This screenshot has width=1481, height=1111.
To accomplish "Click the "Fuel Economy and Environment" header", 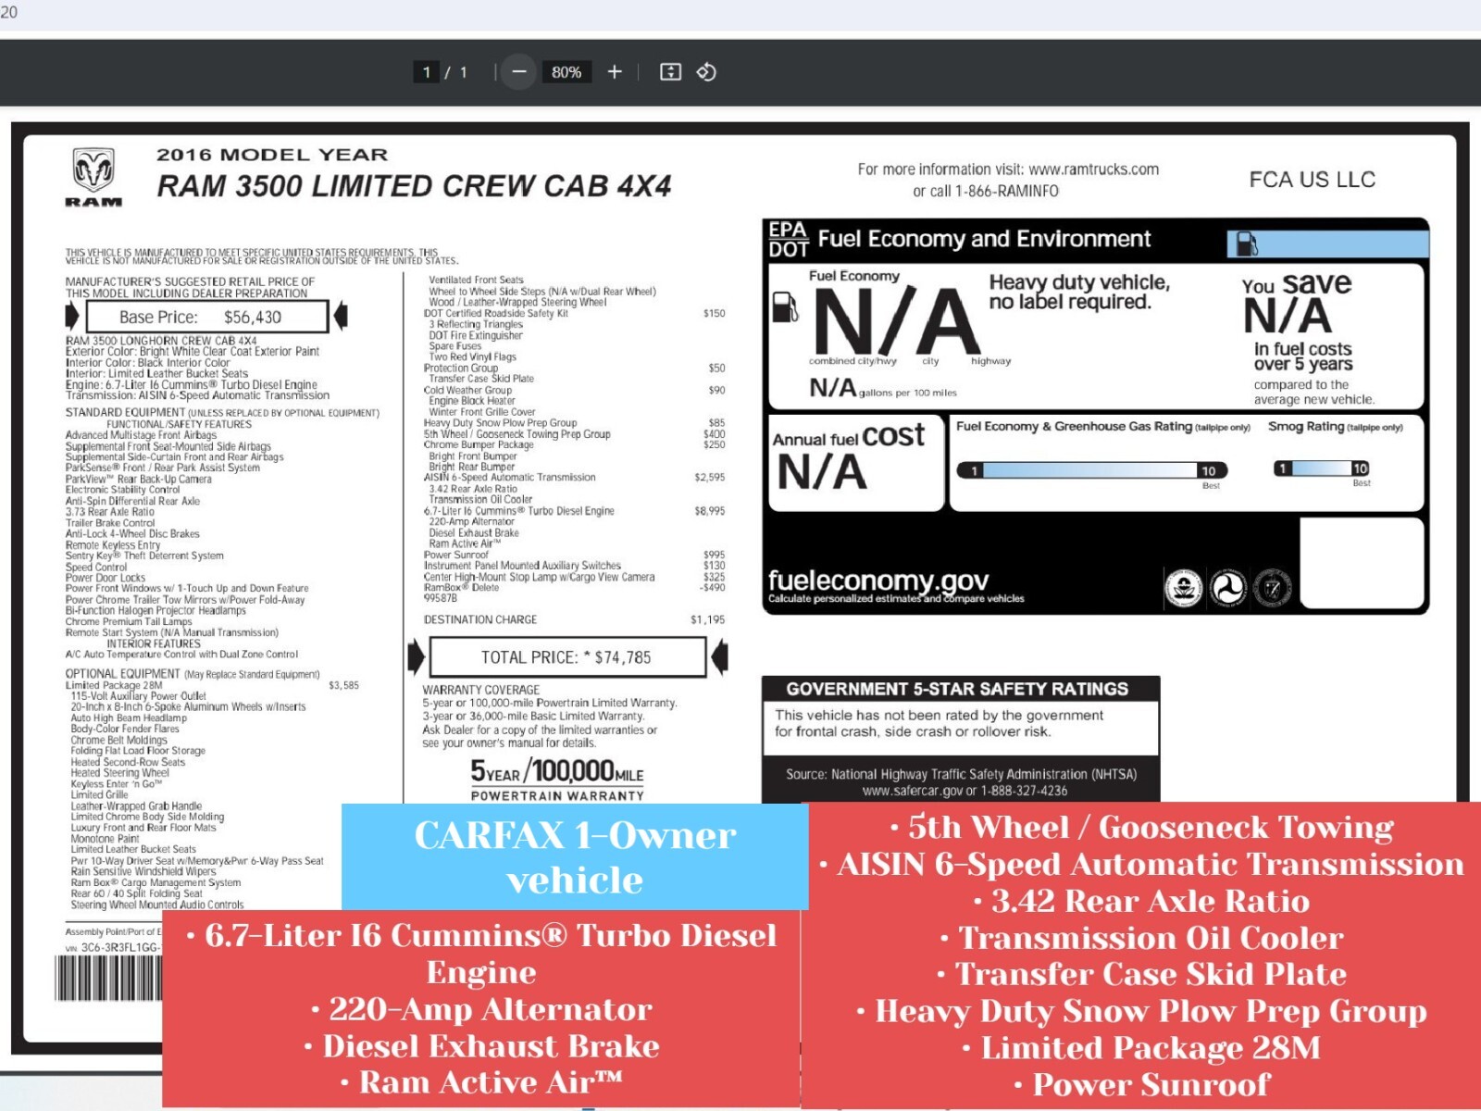I will (x=984, y=239).
